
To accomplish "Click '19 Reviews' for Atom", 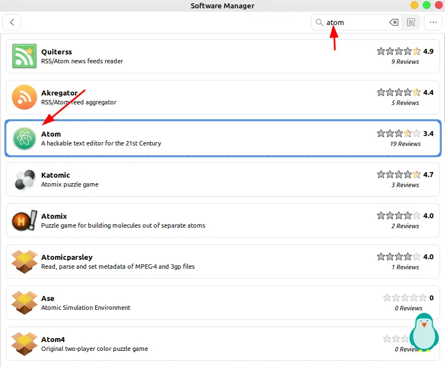I will click(406, 144).
